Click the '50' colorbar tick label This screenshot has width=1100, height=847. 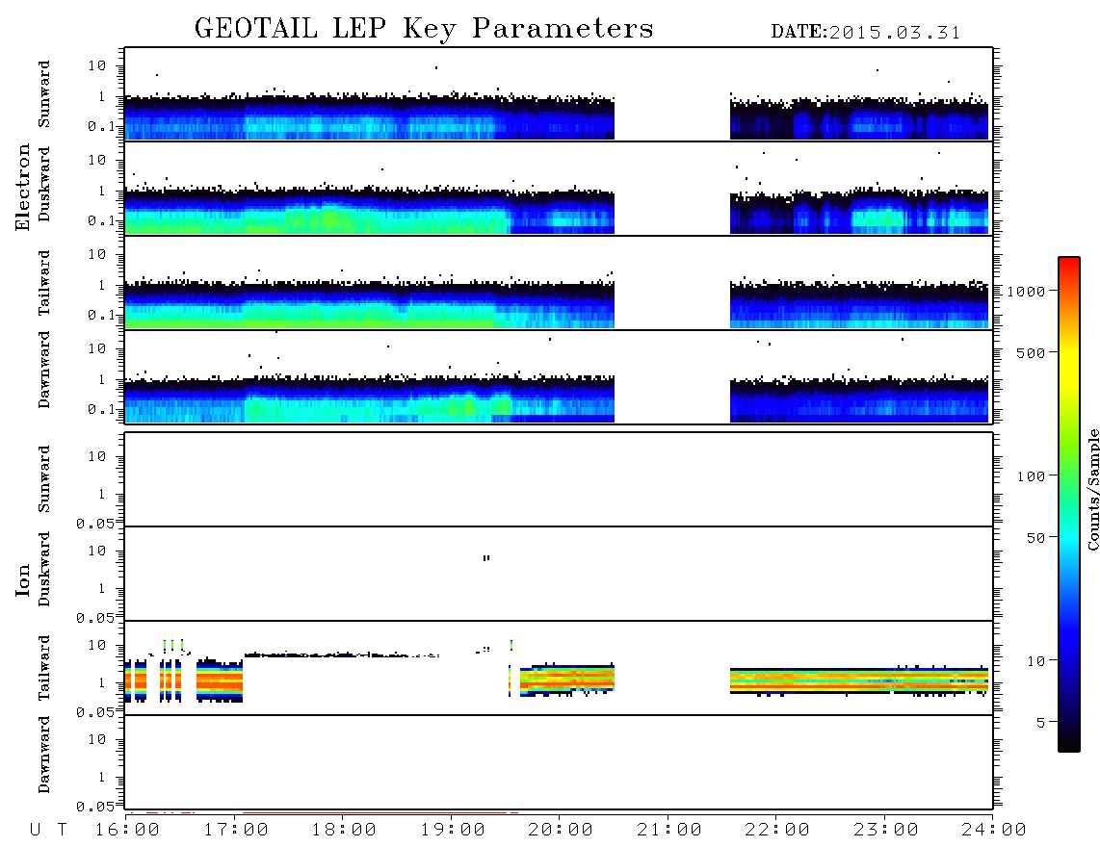click(x=1035, y=538)
